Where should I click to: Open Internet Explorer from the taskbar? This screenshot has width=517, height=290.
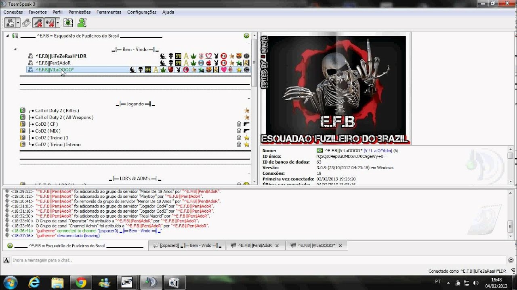[34, 283]
